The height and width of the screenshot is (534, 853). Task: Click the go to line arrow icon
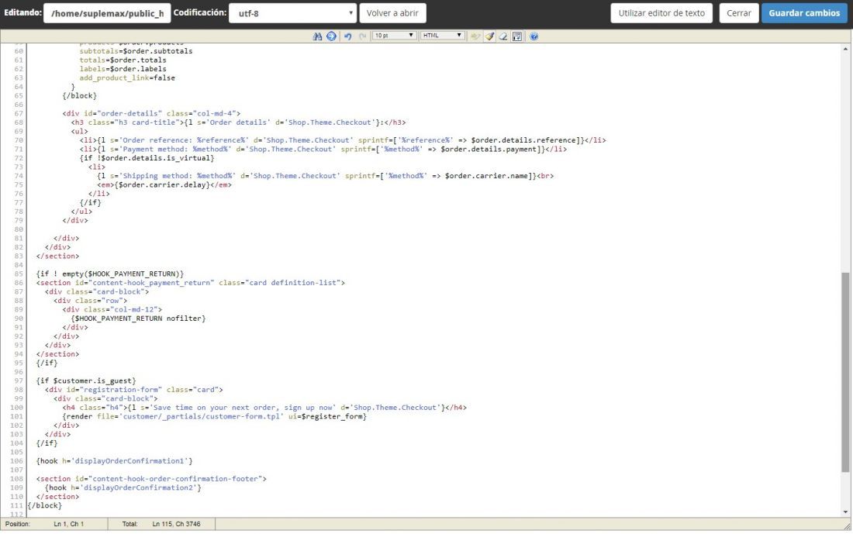(331, 36)
